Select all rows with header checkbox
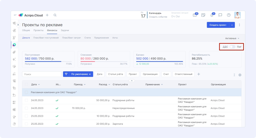Image resolution: width=256 pixels, height=138 pixels. pos(26,84)
